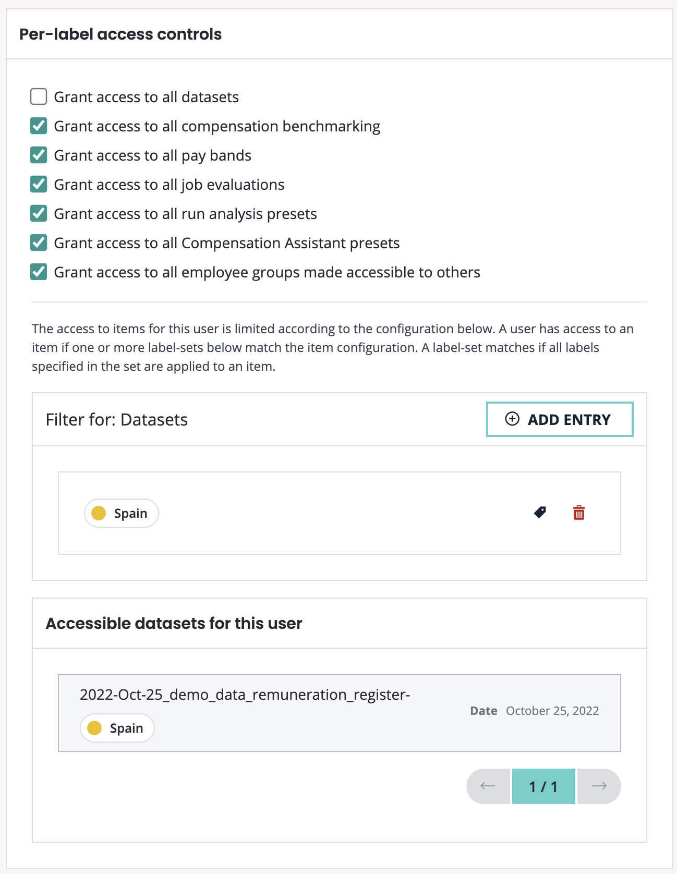Toggle Grant access to all pay bands
This screenshot has height=874, width=677.
pyautogui.click(x=39, y=155)
